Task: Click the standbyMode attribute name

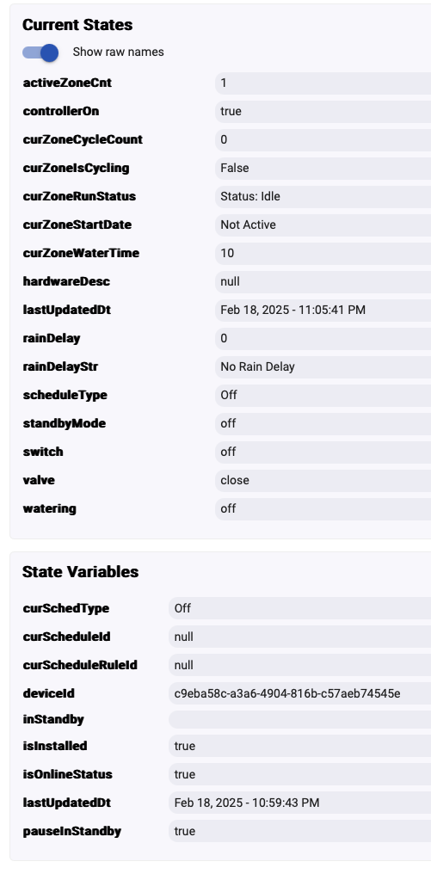Action: [64, 424]
